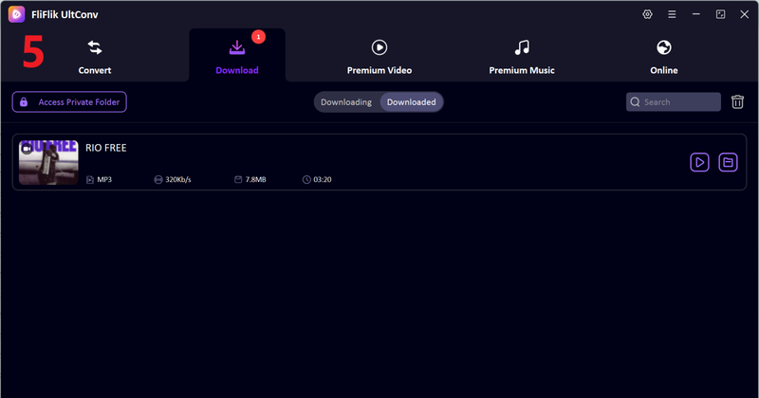
Task: Click the FliFlik UltConv app logo
Action: tap(16, 14)
